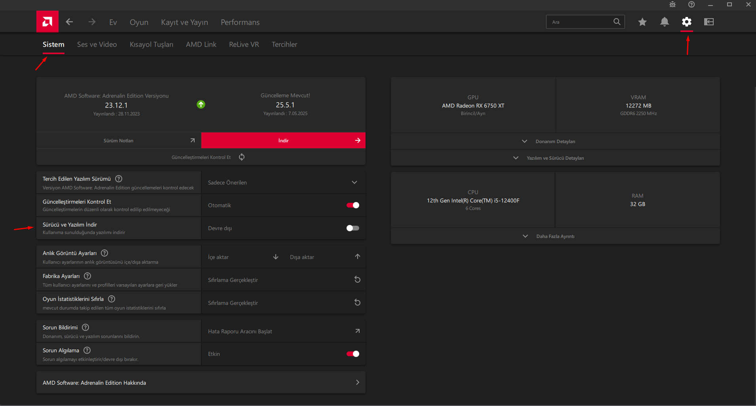Open Tercihler tab
Viewport: 756px width, 406px height.
284,44
